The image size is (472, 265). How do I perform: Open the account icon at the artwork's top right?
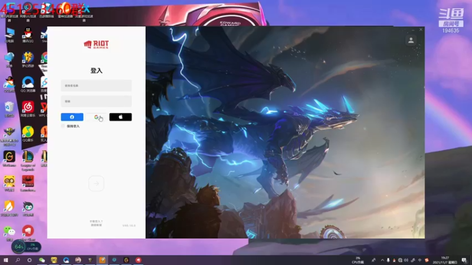411,40
